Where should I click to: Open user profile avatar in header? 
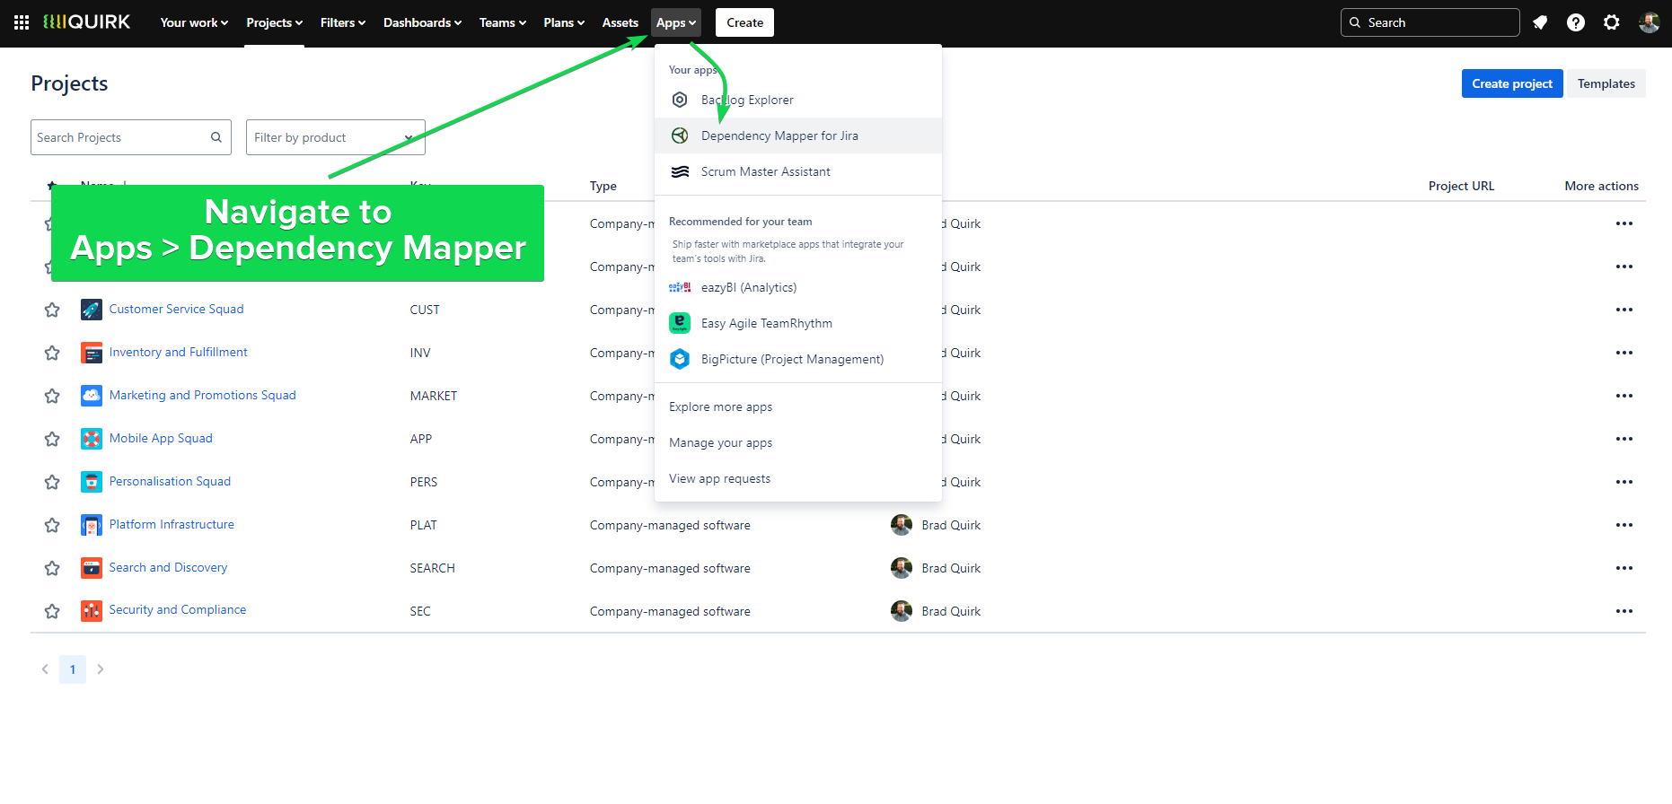(1649, 22)
